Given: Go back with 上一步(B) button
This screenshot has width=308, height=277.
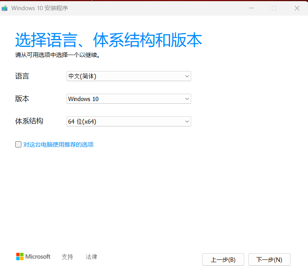Looking at the screenshot, I should pyautogui.click(x=223, y=259).
